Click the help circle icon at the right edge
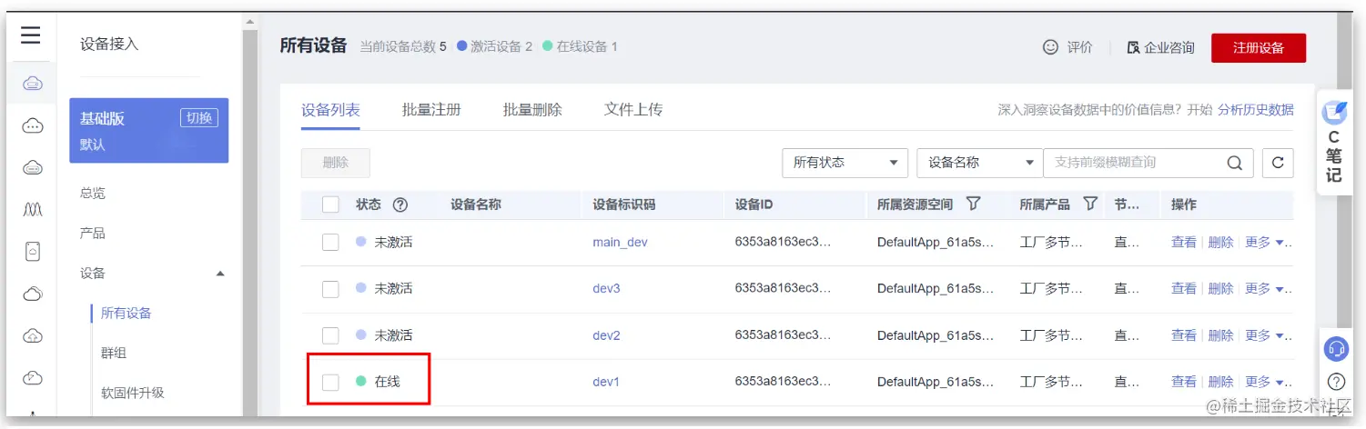Viewport: 1366px width, 429px height. click(x=1336, y=382)
